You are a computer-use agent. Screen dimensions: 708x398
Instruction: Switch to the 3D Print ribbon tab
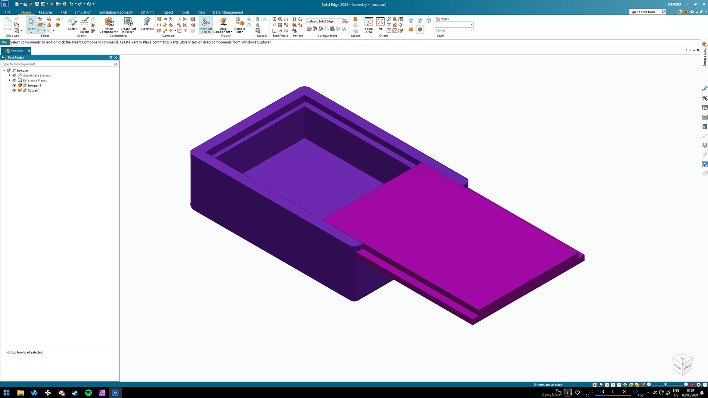pos(147,12)
